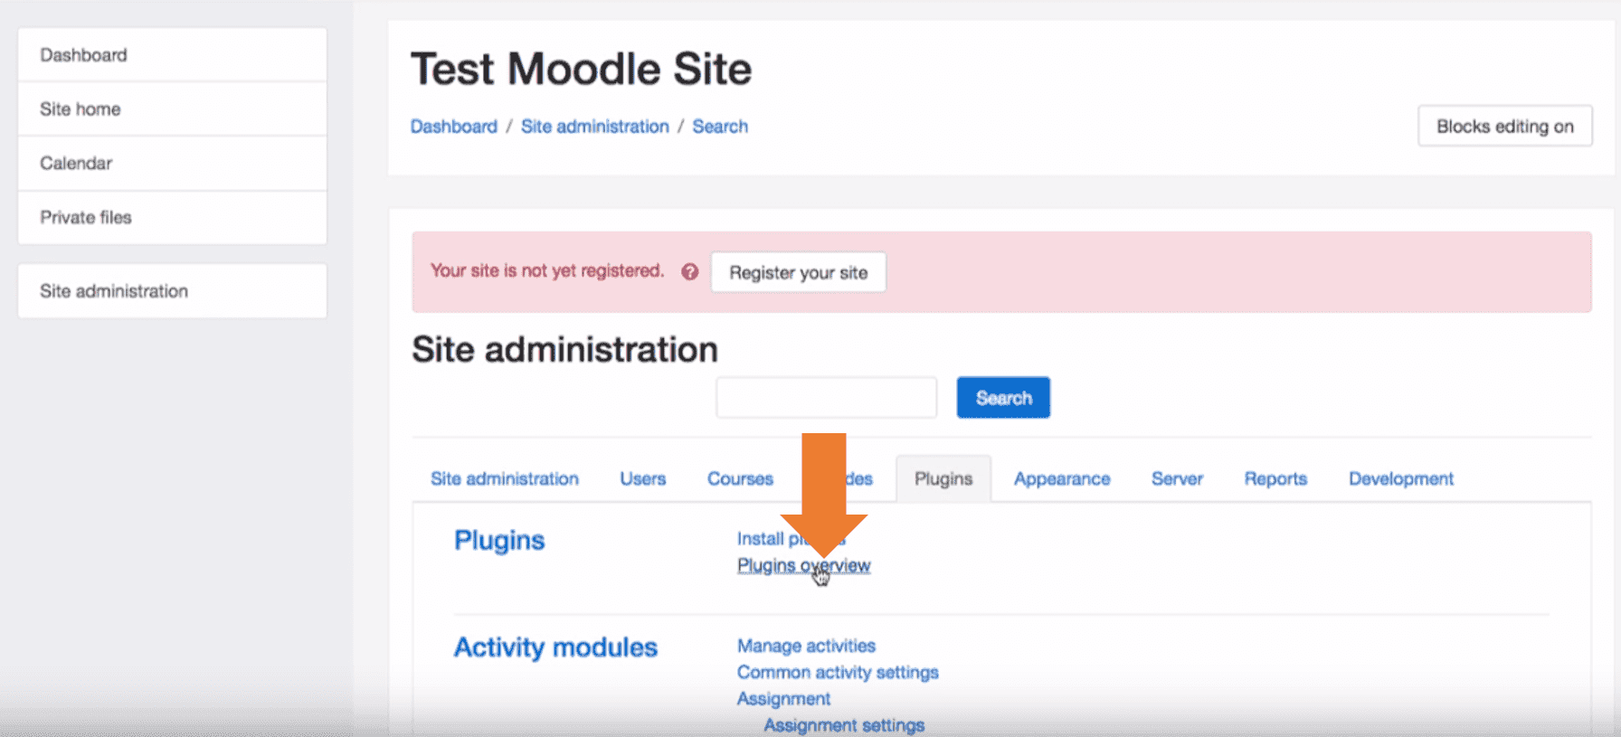
Task: Open Dashboard in the side navigation
Action: (172, 55)
